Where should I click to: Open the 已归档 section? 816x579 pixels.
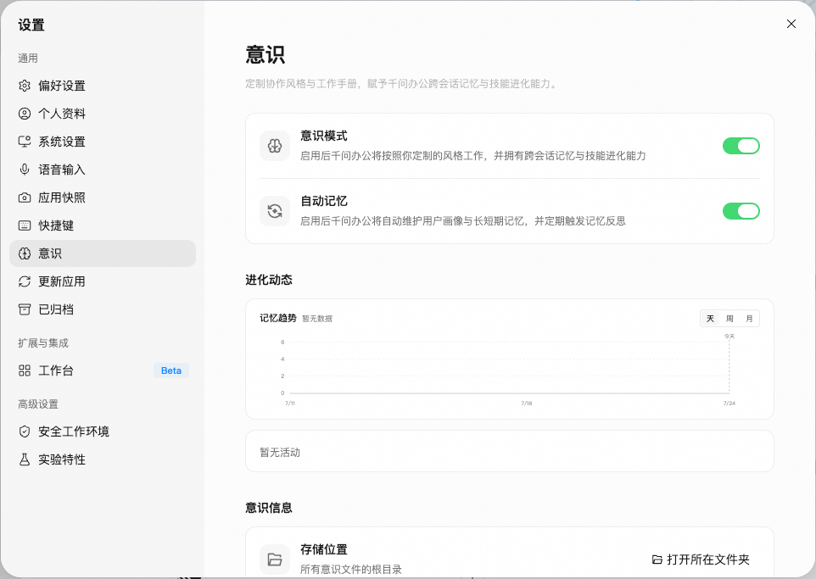tap(103, 309)
